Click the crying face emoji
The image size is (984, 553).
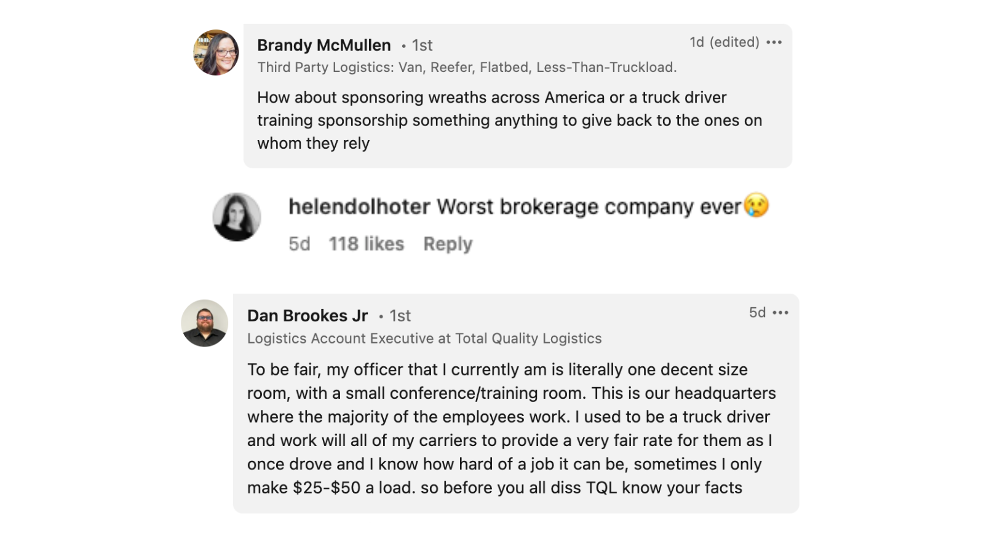tap(756, 205)
